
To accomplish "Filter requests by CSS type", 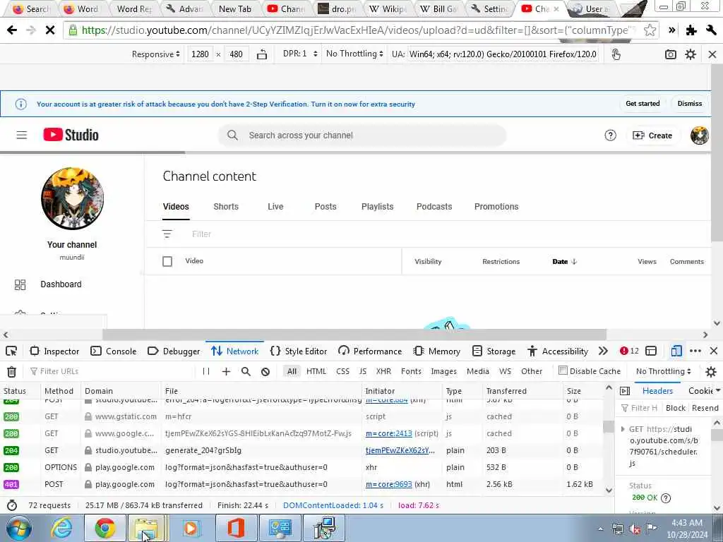I will coord(342,371).
